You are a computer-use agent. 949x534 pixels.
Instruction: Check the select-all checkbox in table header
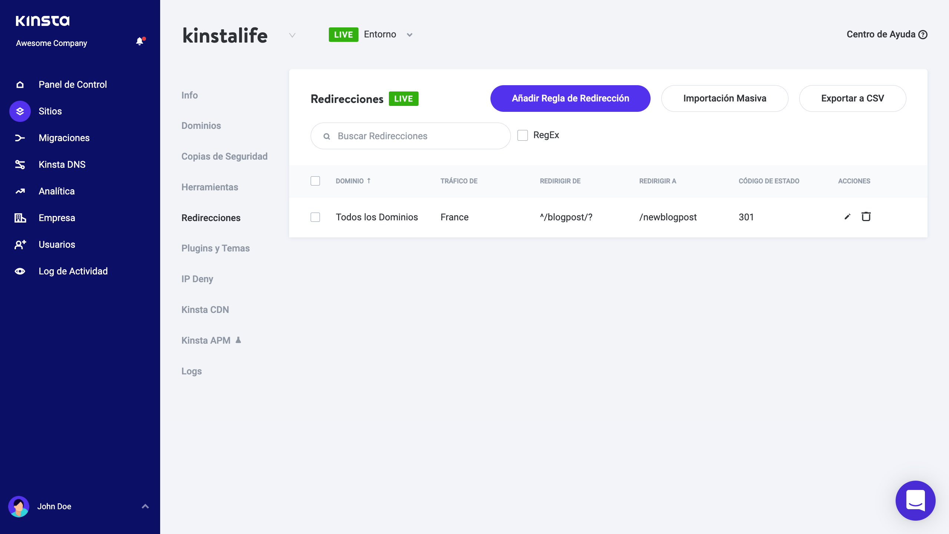click(x=315, y=181)
